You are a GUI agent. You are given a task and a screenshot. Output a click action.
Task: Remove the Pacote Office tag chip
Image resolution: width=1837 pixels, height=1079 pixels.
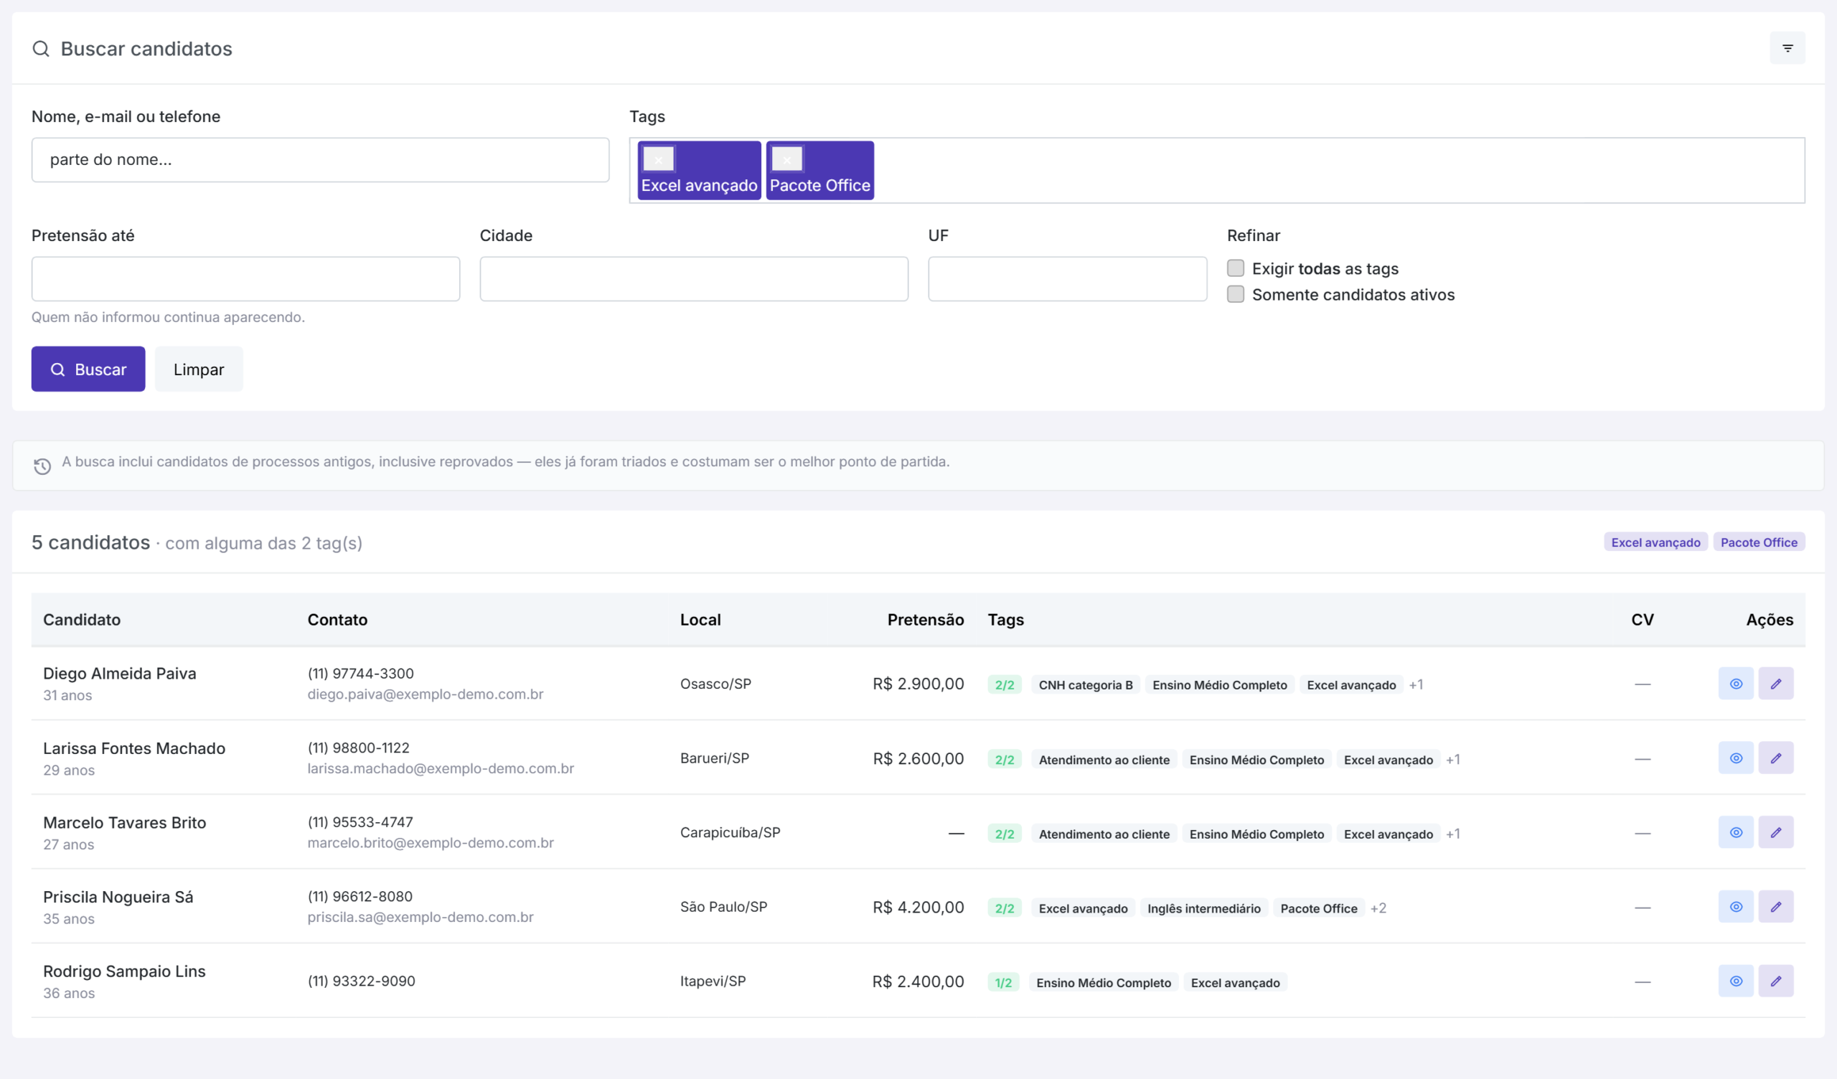[x=787, y=159]
